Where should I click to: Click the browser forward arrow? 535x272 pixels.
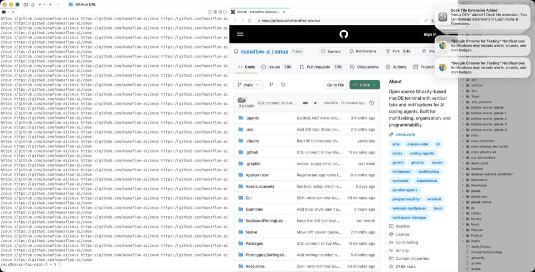[x=242, y=21]
